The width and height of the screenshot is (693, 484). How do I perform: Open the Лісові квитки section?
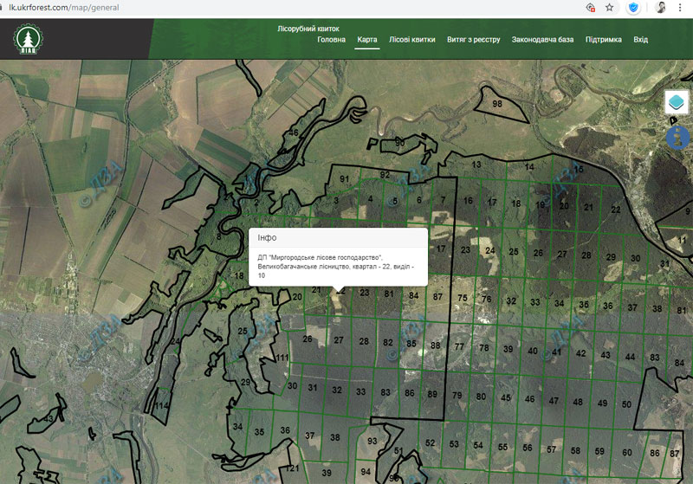click(412, 40)
